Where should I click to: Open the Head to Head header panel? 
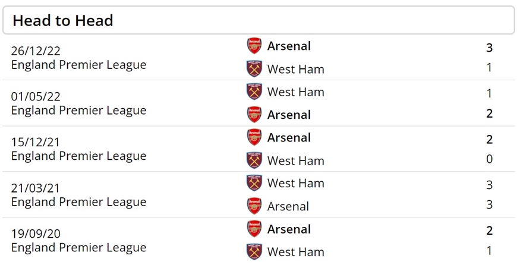pyautogui.click(x=258, y=20)
